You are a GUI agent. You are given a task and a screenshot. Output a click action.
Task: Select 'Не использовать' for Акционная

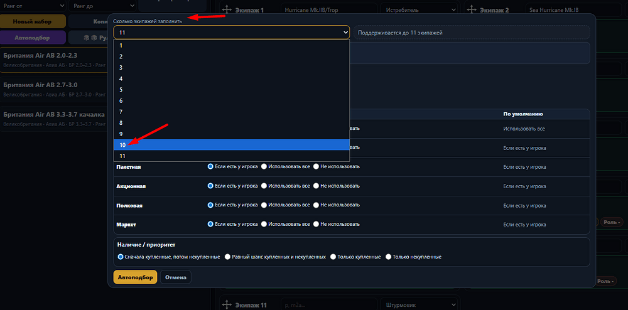(316, 186)
